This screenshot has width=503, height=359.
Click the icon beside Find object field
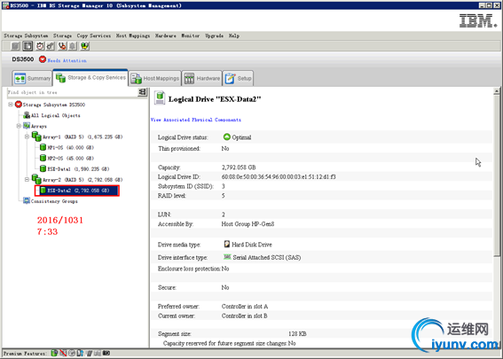142,92
